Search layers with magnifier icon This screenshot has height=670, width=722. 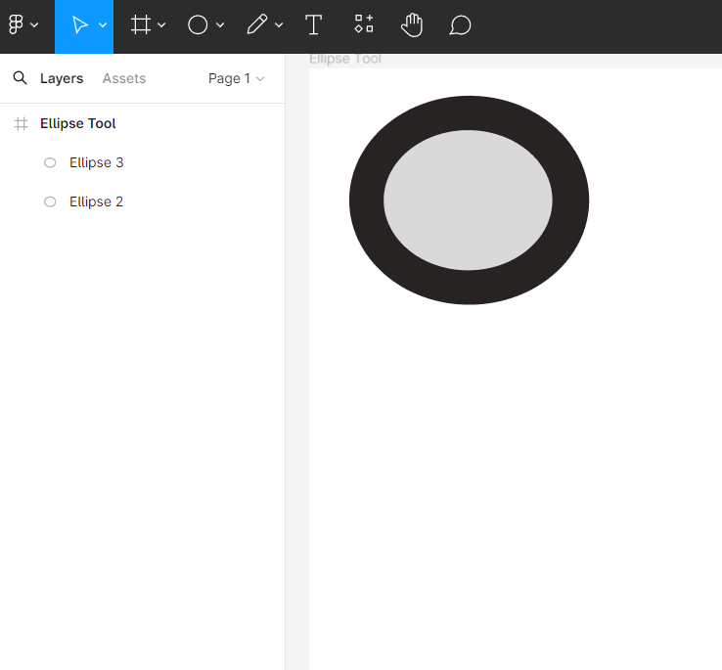click(20, 78)
